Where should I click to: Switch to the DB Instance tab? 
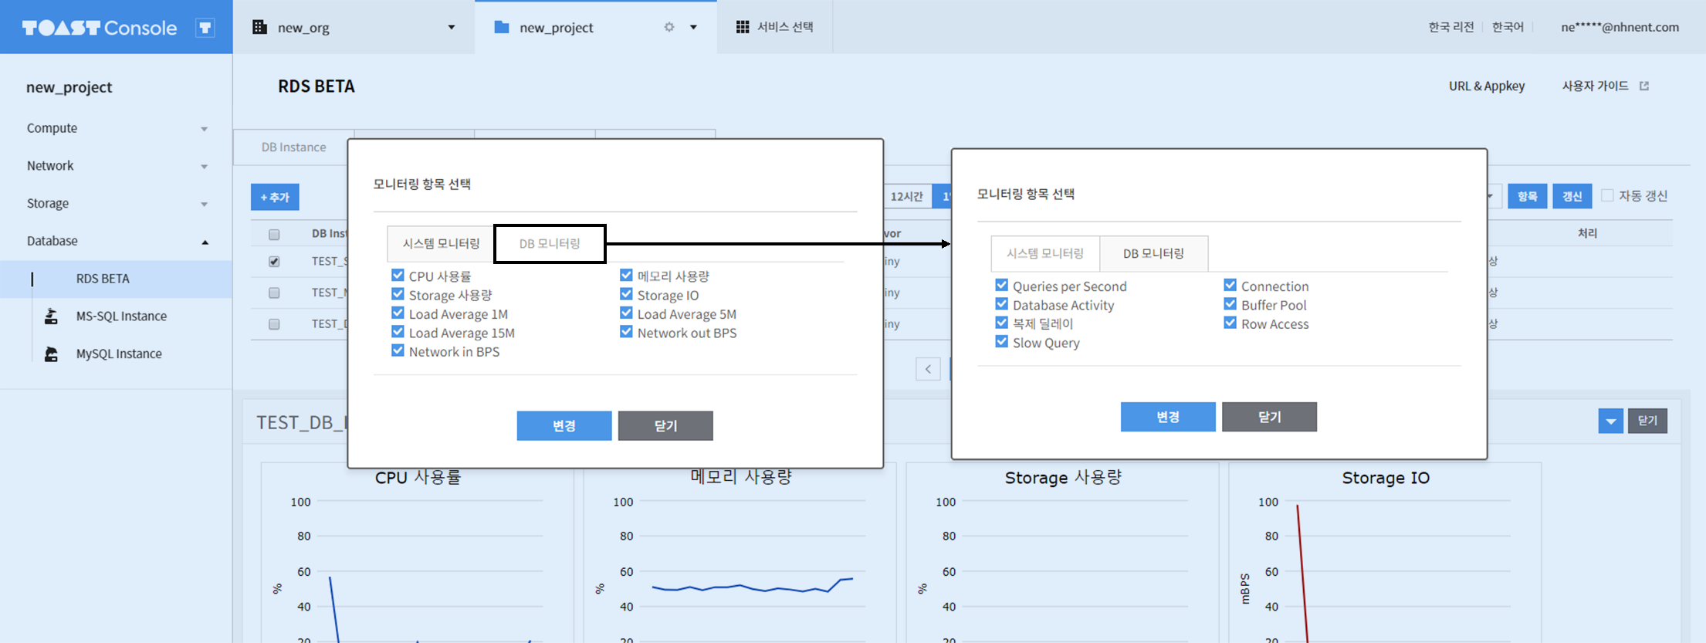pyautogui.click(x=293, y=147)
